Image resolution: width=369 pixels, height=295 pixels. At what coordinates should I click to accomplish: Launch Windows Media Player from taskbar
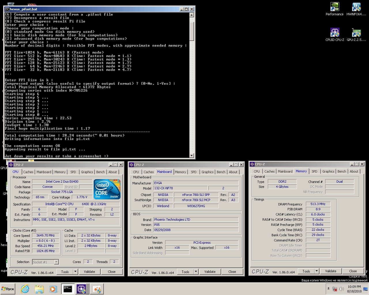tap(53, 289)
